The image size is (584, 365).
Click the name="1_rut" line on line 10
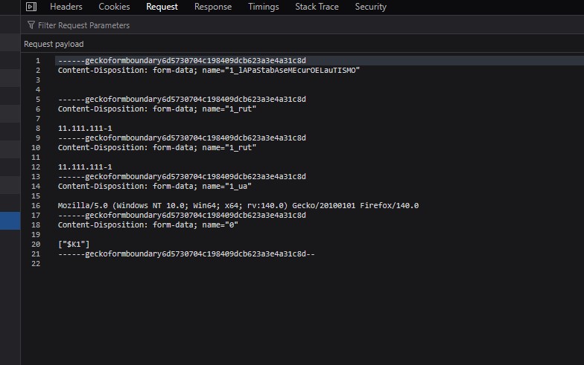(x=156, y=147)
